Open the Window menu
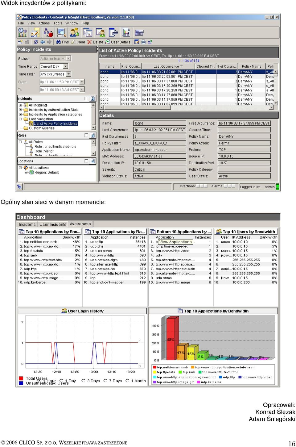The height and width of the screenshot is (447, 296). (x=72, y=23)
